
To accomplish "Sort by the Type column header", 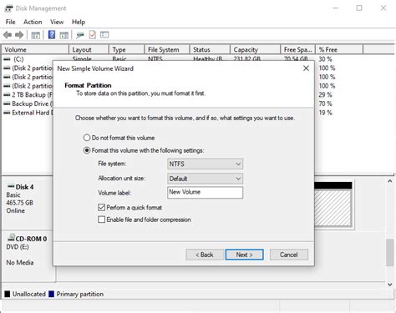I will click(x=126, y=49).
